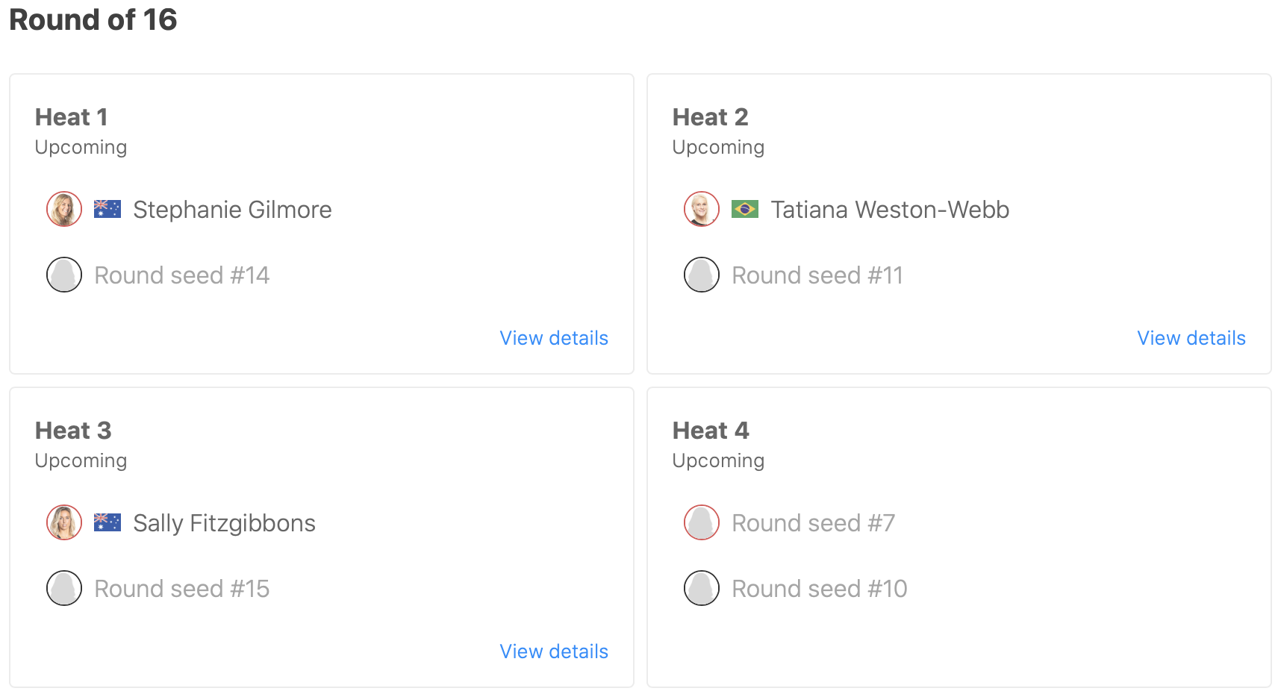The height and width of the screenshot is (697, 1281).
Task: Open View details for Heat 2
Action: tap(1191, 338)
